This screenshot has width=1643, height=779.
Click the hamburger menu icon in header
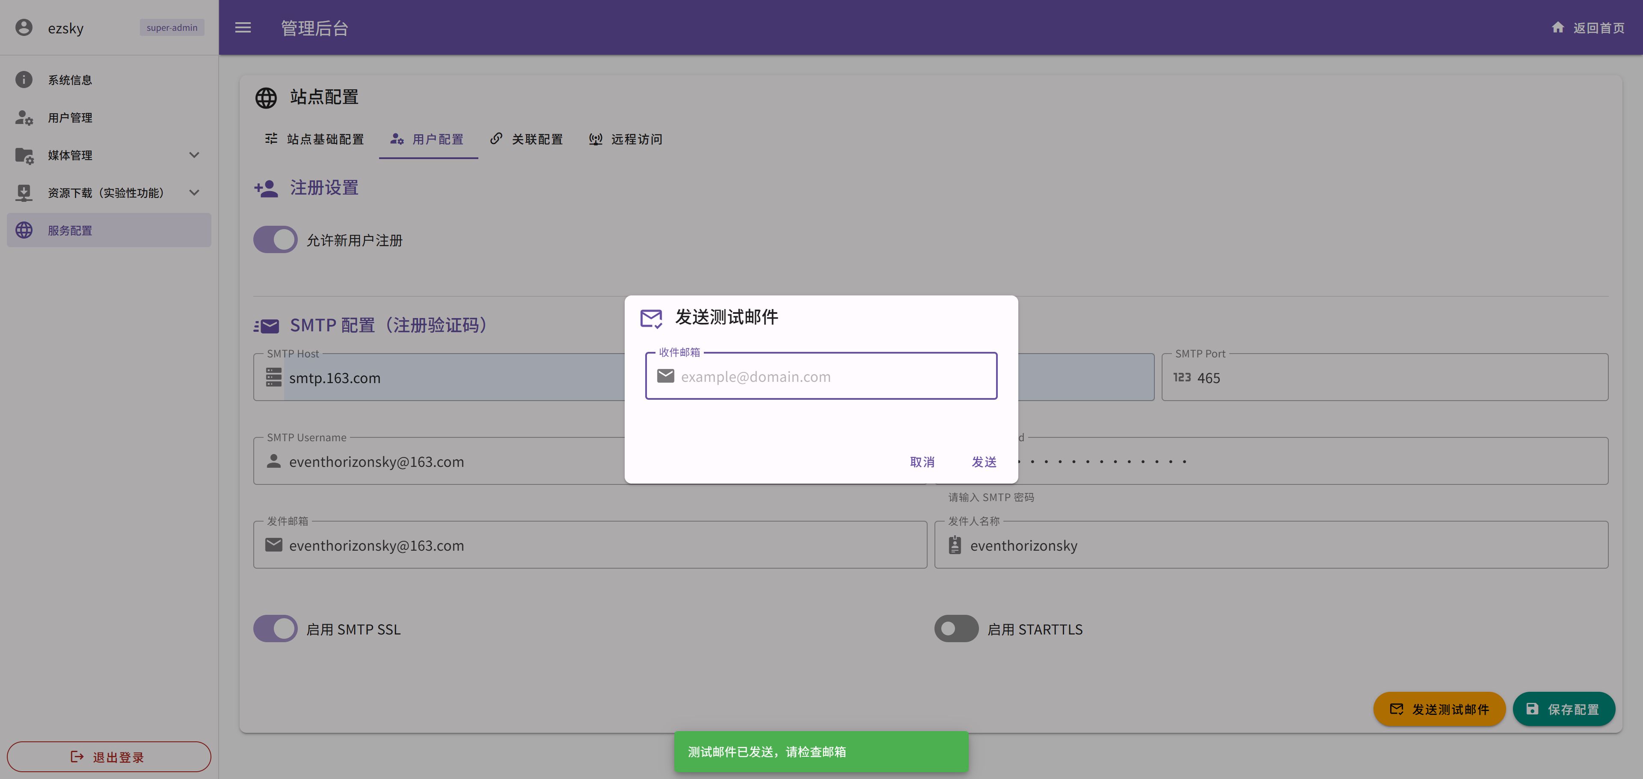(243, 27)
